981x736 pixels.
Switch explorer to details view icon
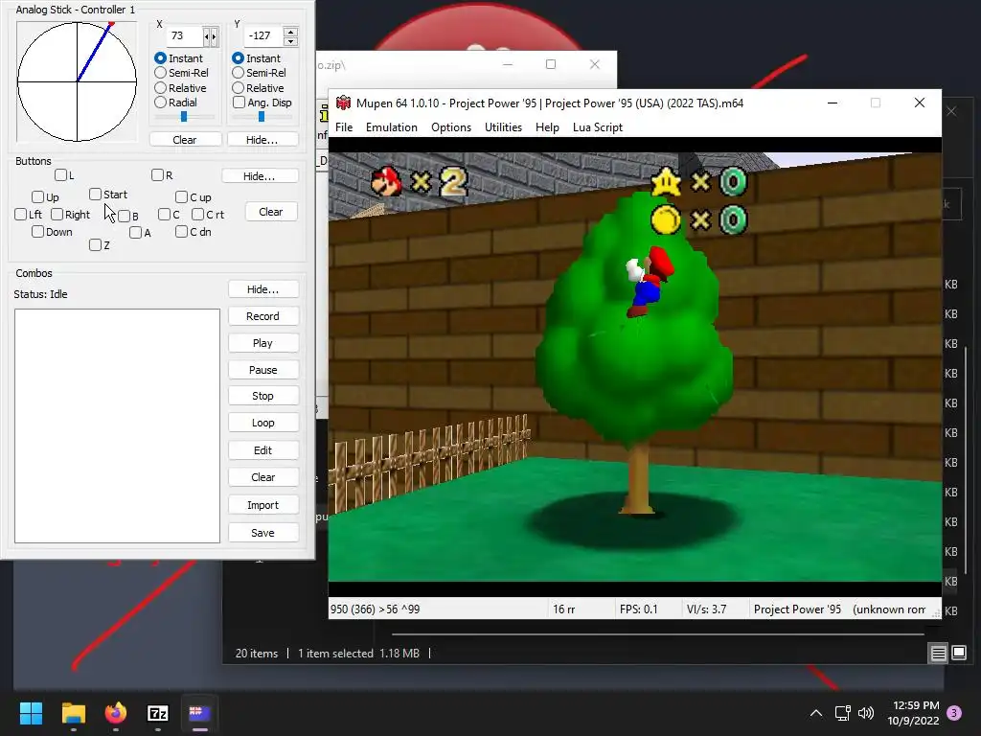coord(939,654)
